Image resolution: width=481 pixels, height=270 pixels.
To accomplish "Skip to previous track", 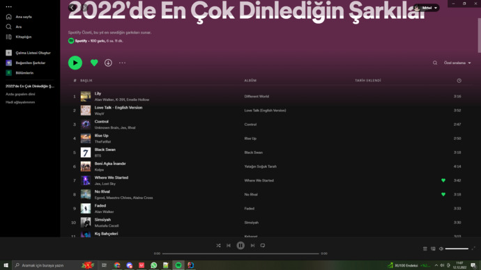I will [229, 246].
